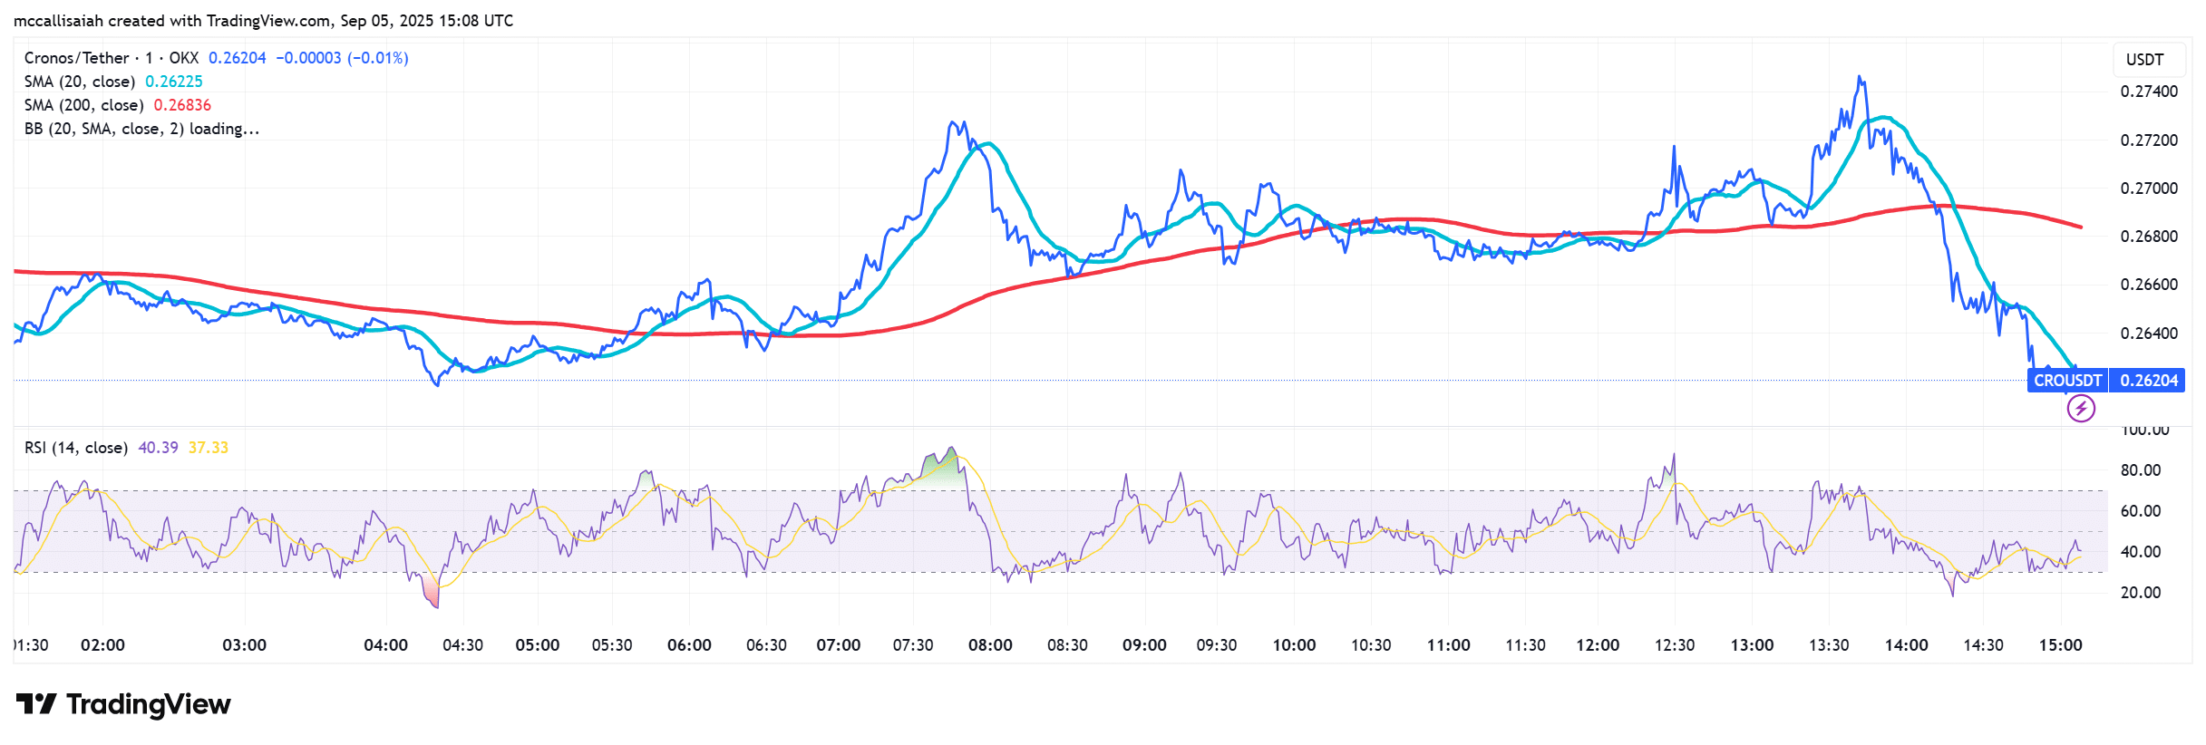
Task: Select the RSI (14, close) indicator legend
Action: point(76,448)
